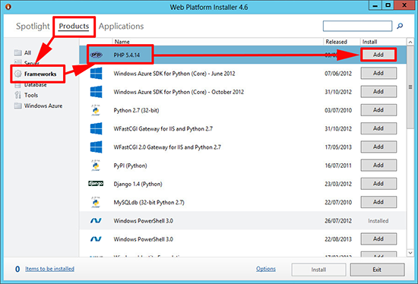Add PHP 5.4.14 to install list
Viewport: 418px width, 284px height.
(x=378, y=55)
